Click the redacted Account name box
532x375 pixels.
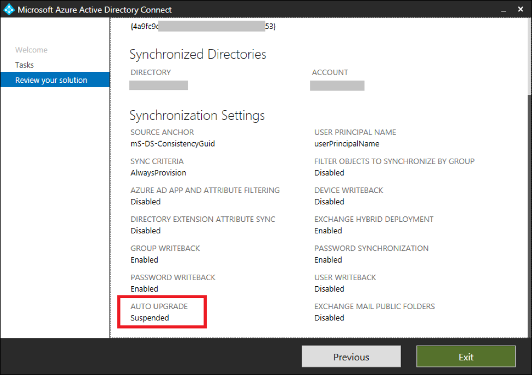pos(337,86)
